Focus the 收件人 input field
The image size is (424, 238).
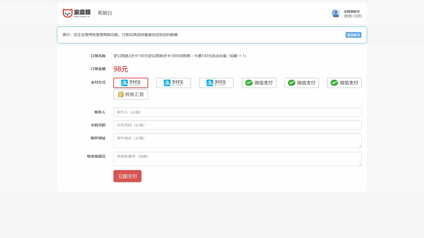coord(237,112)
